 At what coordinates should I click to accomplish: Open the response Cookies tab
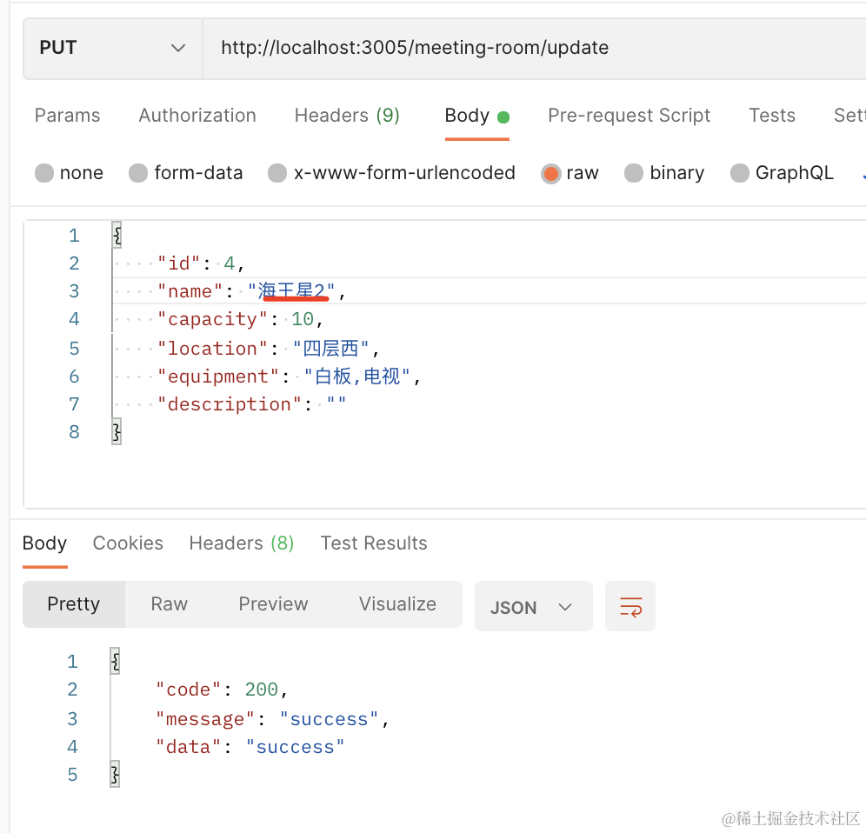128,543
